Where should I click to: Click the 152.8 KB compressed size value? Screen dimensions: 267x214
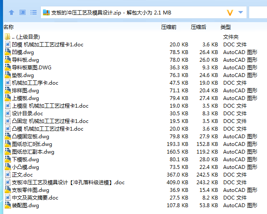(x=207, y=144)
